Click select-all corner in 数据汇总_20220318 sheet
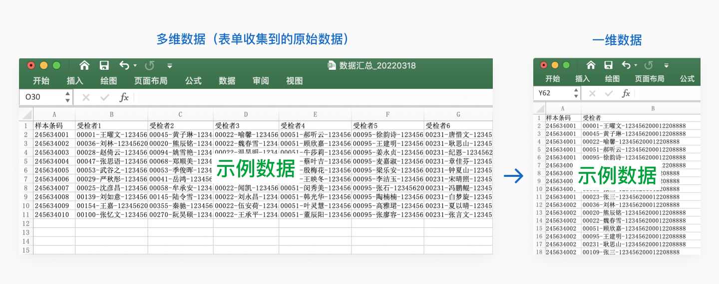 click(x=26, y=114)
